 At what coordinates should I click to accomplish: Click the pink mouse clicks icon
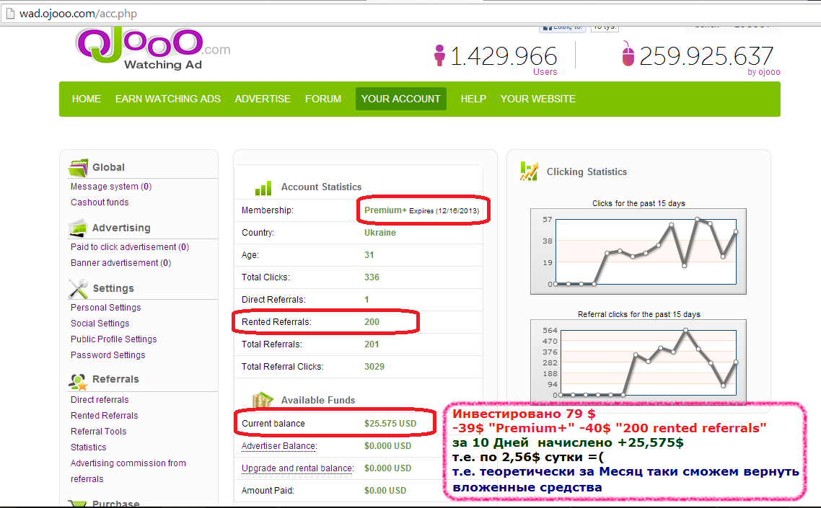point(628,54)
